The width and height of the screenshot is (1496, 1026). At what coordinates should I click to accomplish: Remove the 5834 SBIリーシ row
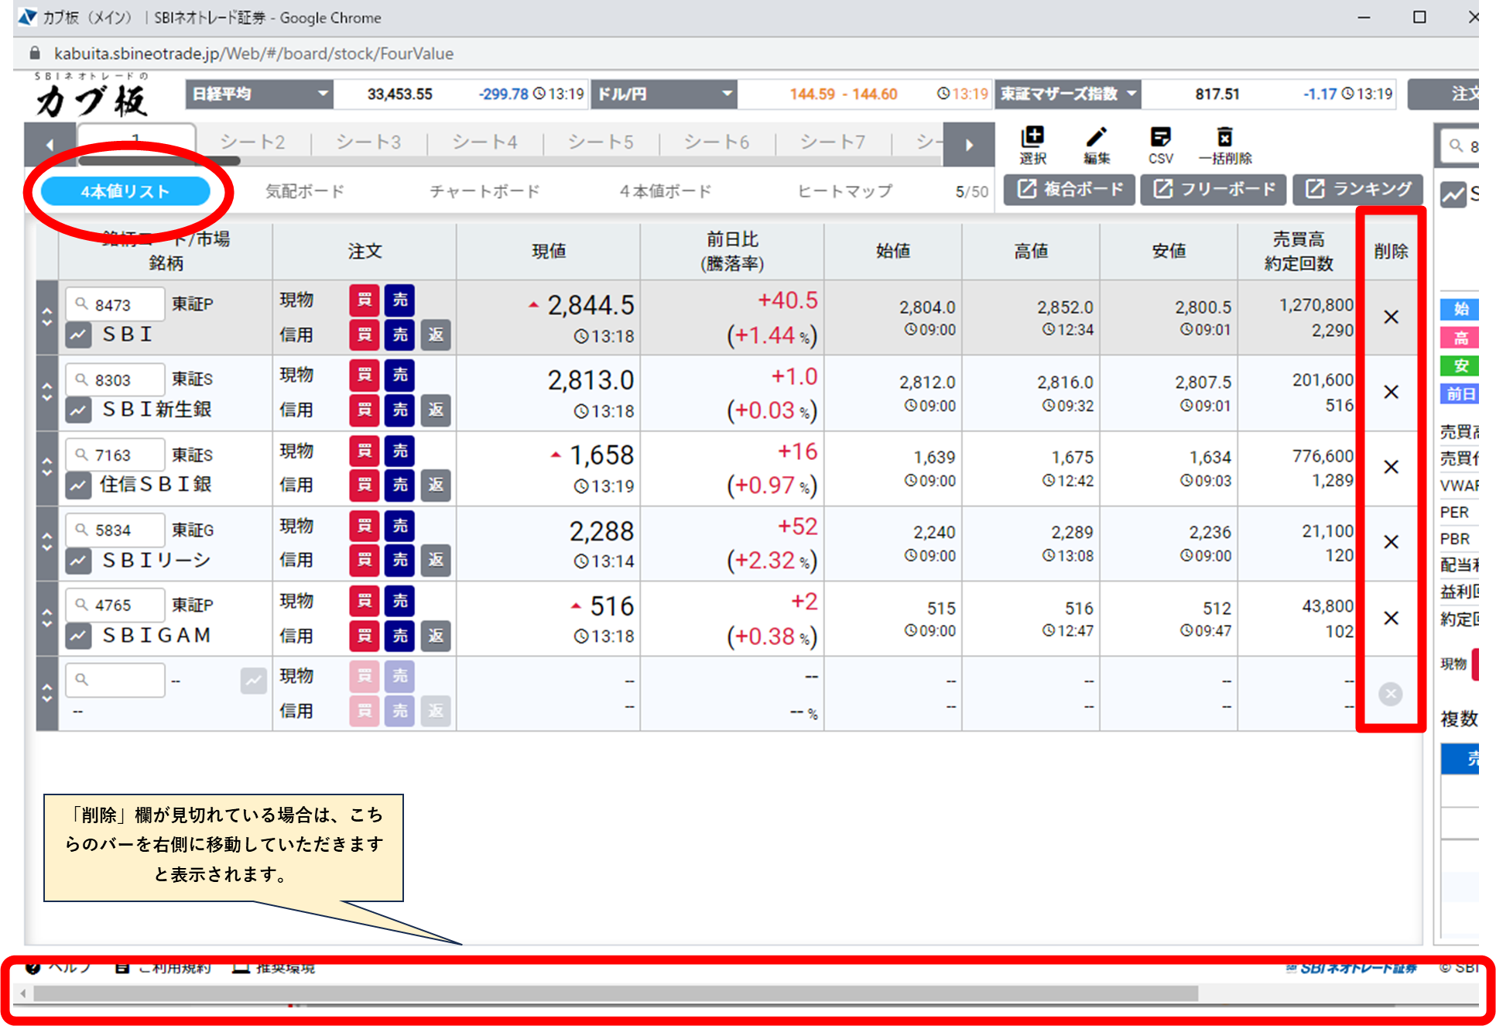coord(1391,542)
